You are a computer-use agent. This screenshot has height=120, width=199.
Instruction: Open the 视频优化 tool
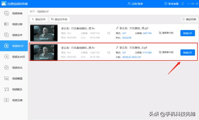point(14,67)
